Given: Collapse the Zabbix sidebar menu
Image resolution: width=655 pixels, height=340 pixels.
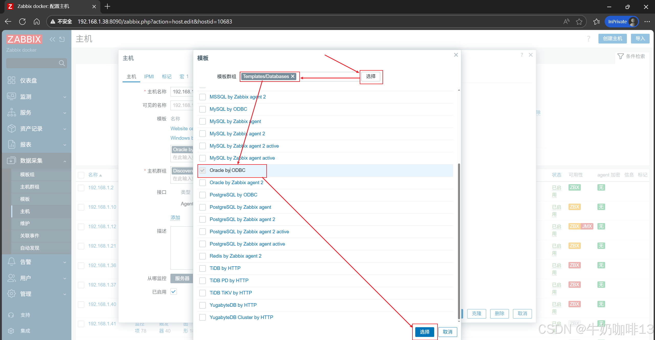Looking at the screenshot, I should (x=52, y=39).
